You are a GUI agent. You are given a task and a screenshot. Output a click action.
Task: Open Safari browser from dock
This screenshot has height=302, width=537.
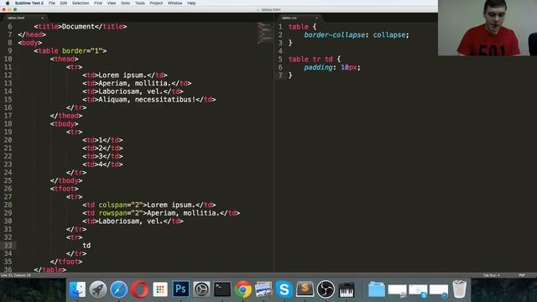pyautogui.click(x=119, y=289)
